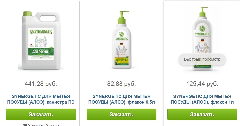This screenshot has width=240, height=126.
Task: Click the yellow 'ДЛЯ ПОСУДЫ' label on the 0,5л bottle
Action: click(121, 60)
